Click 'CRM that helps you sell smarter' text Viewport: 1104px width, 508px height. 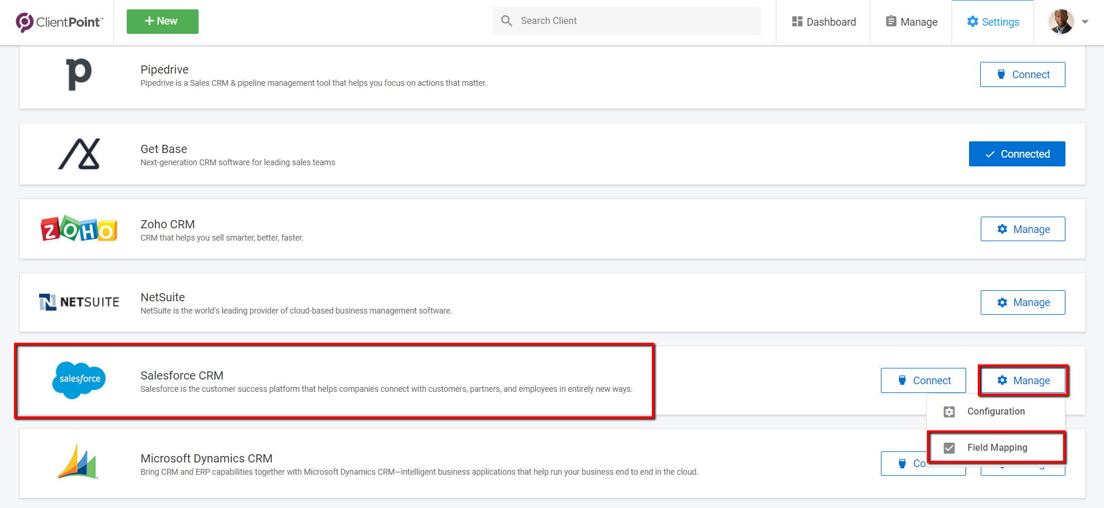tap(222, 238)
